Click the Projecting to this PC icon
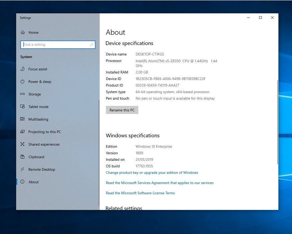The image size is (292, 234). (22, 132)
